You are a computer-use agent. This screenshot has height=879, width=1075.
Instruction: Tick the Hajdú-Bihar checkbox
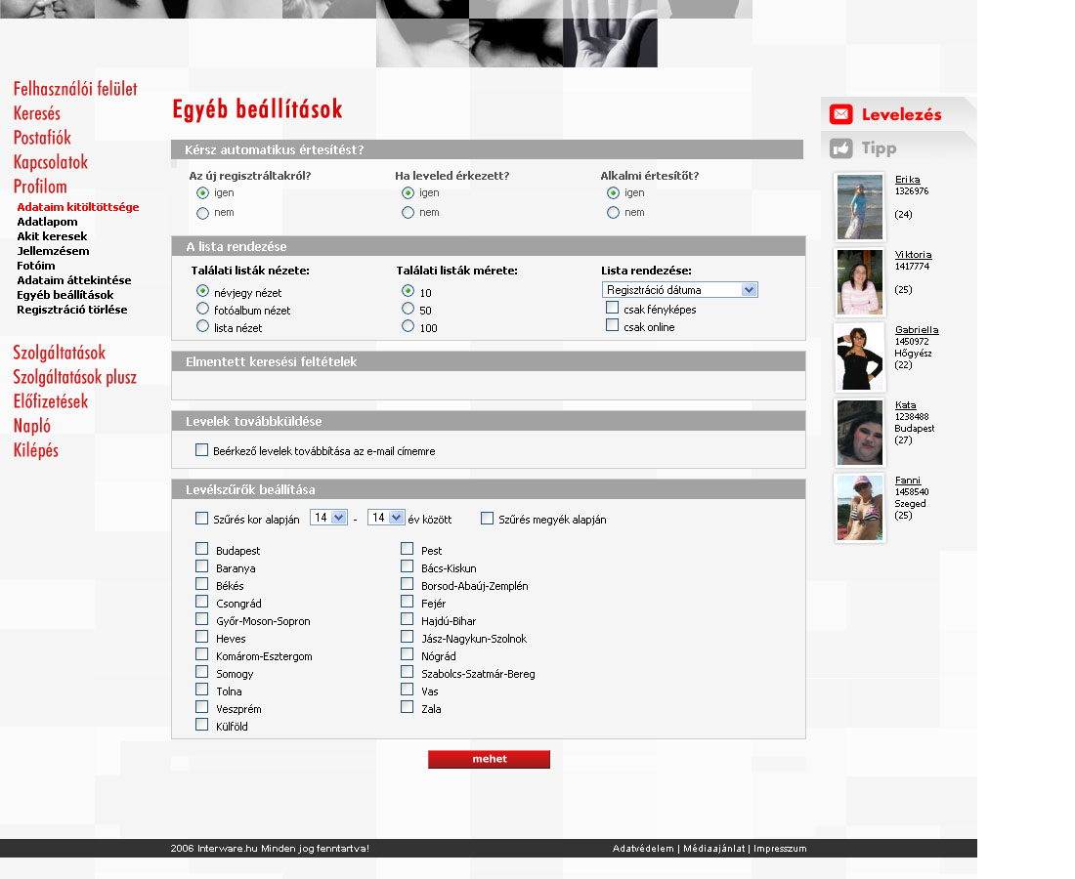coord(408,619)
